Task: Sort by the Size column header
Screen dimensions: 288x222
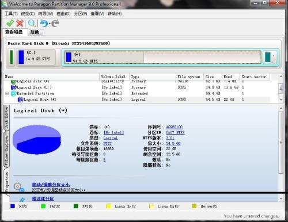Action: coord(213,77)
